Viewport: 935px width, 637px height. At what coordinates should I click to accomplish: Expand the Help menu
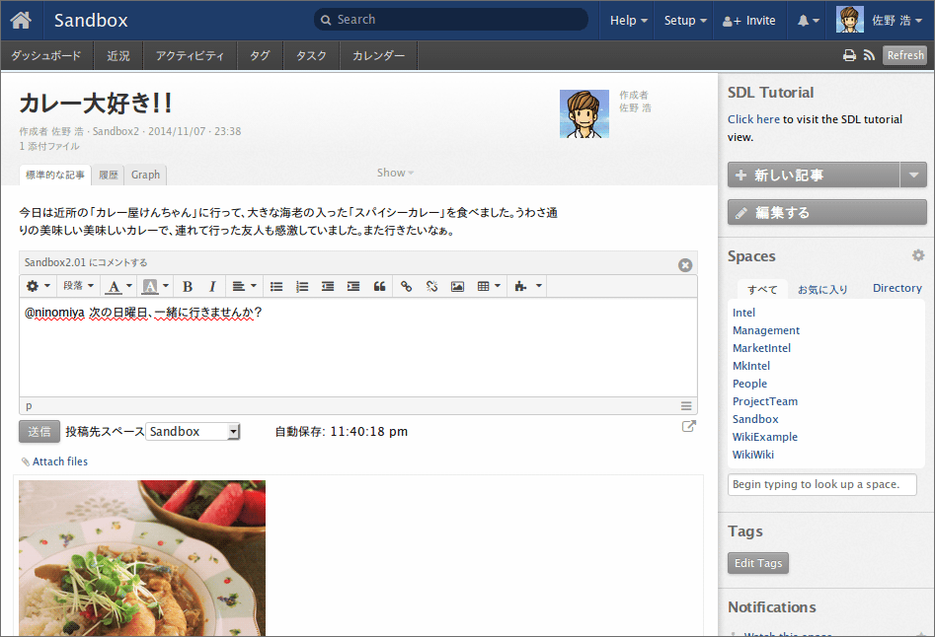[628, 21]
